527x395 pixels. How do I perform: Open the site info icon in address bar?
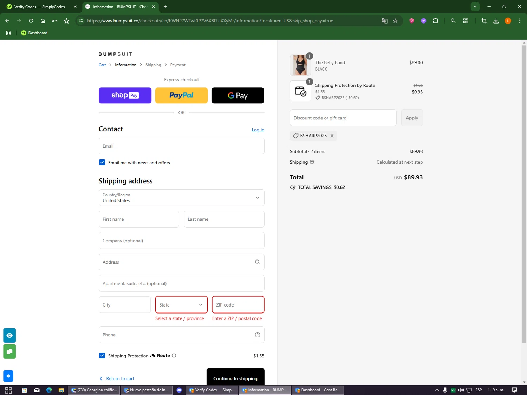coord(80,21)
